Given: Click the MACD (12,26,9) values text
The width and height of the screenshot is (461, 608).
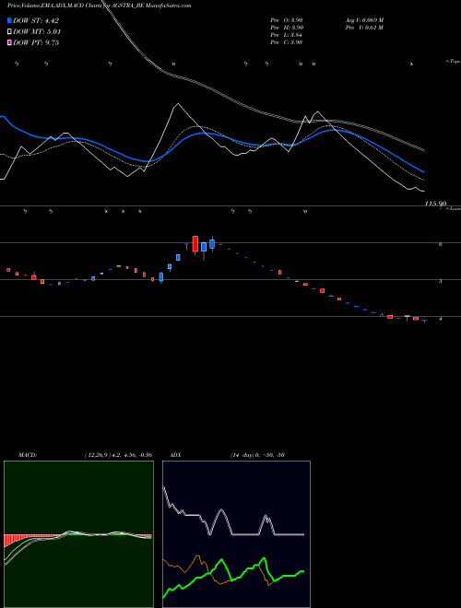Looking at the screenshot, I should 118,455.
